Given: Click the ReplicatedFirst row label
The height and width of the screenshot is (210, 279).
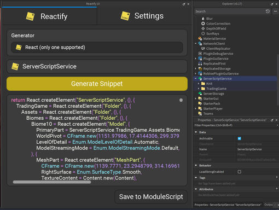Looking at the screenshot, I should pyautogui.click(x=214, y=63).
